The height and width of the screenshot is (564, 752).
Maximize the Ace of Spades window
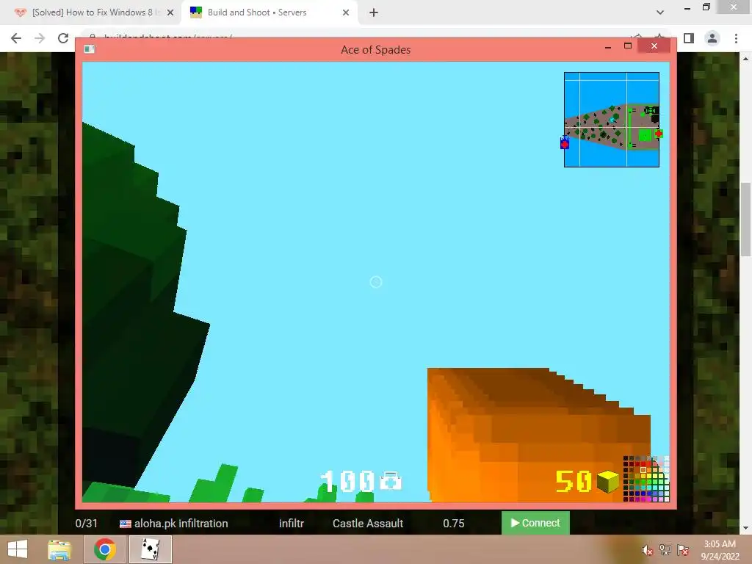pyautogui.click(x=628, y=46)
